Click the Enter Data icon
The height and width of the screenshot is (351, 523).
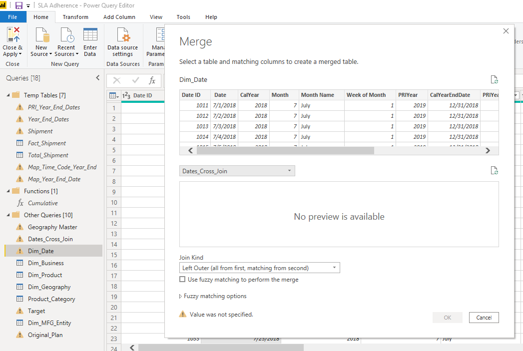coord(90,35)
